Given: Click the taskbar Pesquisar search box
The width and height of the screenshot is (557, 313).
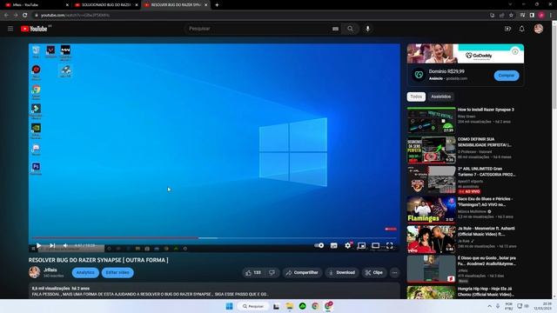Looking at the screenshot, I should pyautogui.click(x=253, y=306).
